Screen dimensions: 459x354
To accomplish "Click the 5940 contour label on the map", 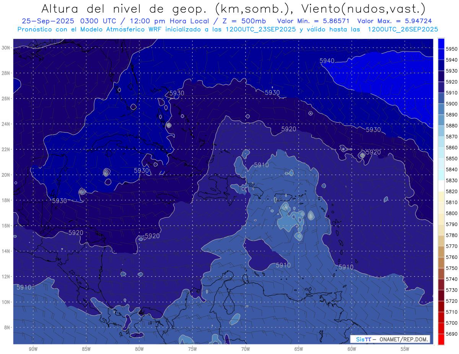I will click(327, 61).
